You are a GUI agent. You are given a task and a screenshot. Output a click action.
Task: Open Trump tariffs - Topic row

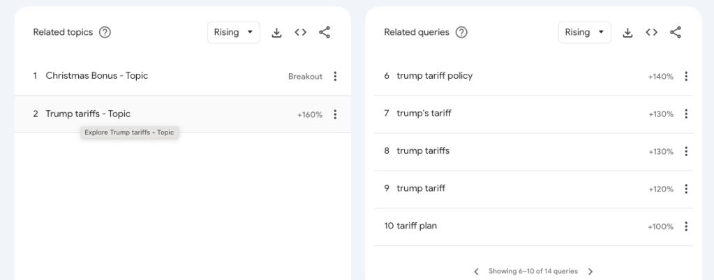pyautogui.click(x=88, y=114)
